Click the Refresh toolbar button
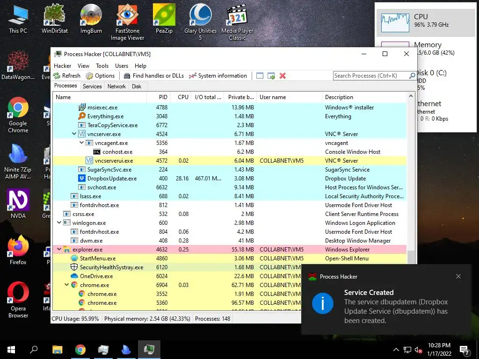Image resolution: width=479 pixels, height=359 pixels. tap(67, 76)
